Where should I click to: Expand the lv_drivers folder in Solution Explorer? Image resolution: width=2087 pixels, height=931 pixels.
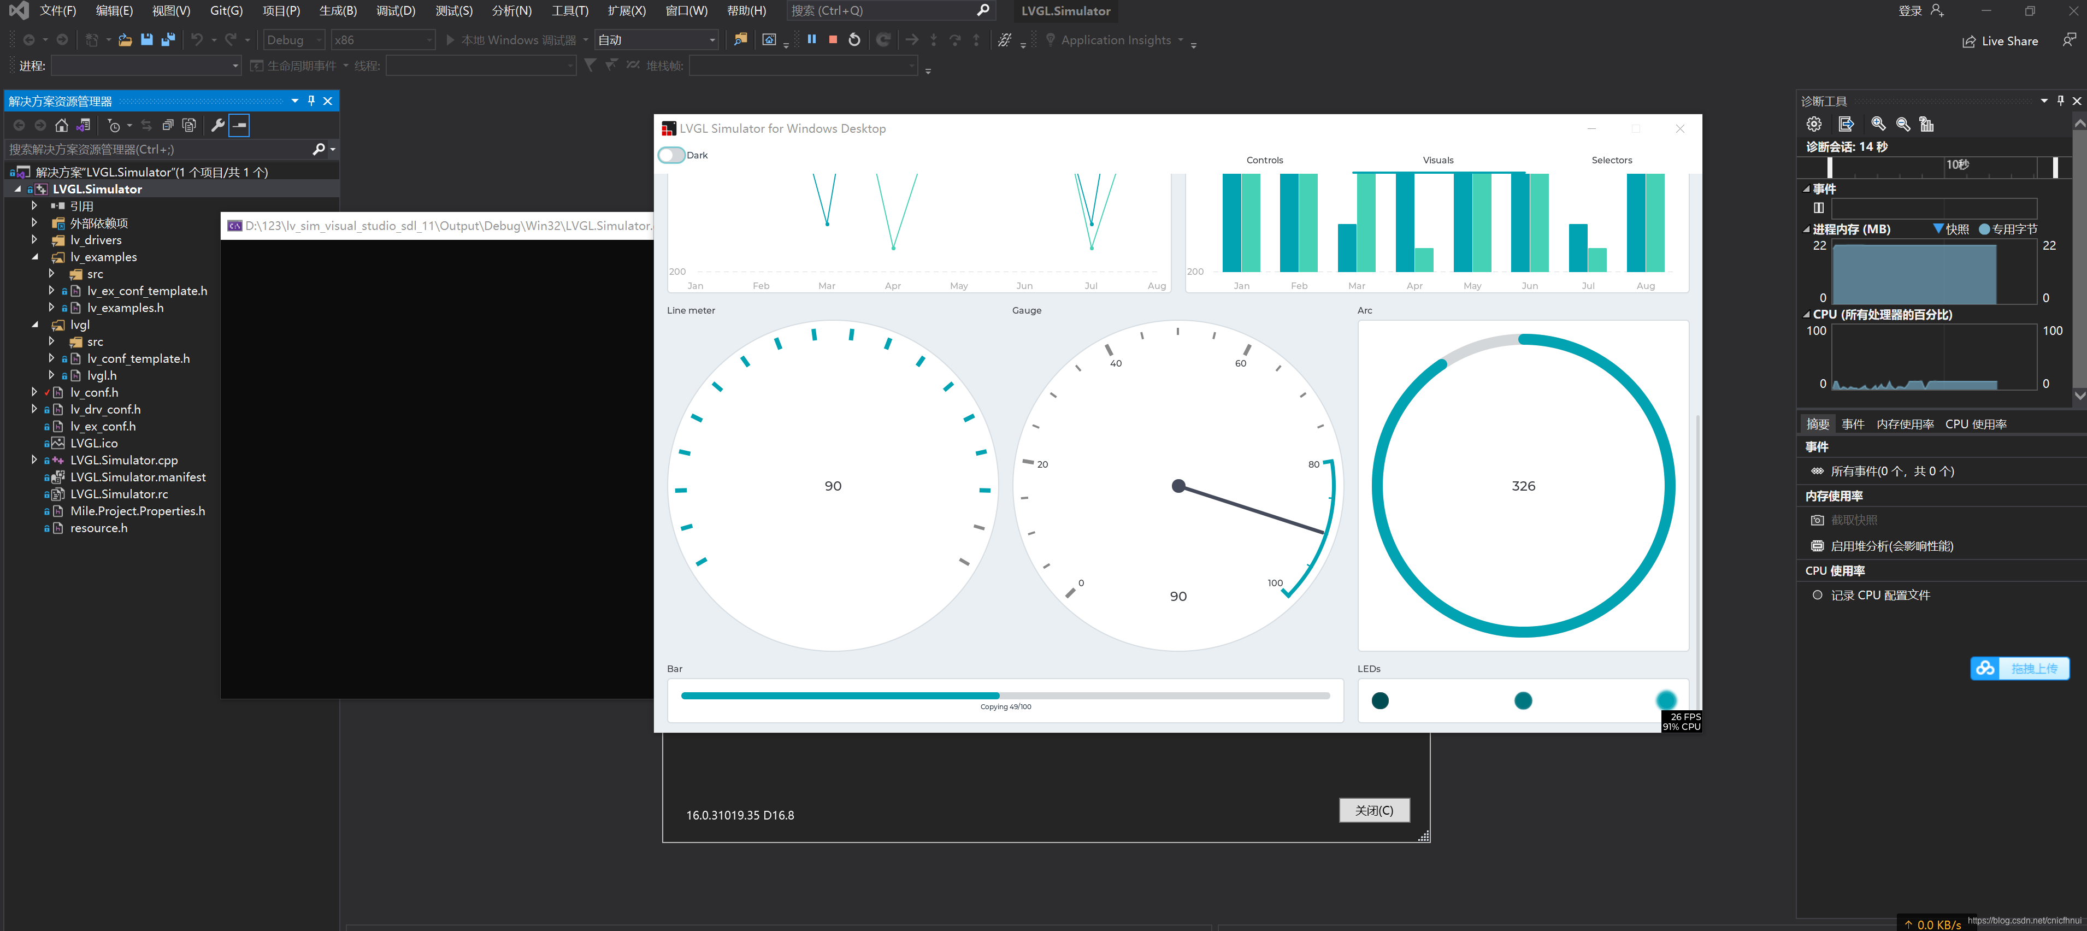pos(34,240)
